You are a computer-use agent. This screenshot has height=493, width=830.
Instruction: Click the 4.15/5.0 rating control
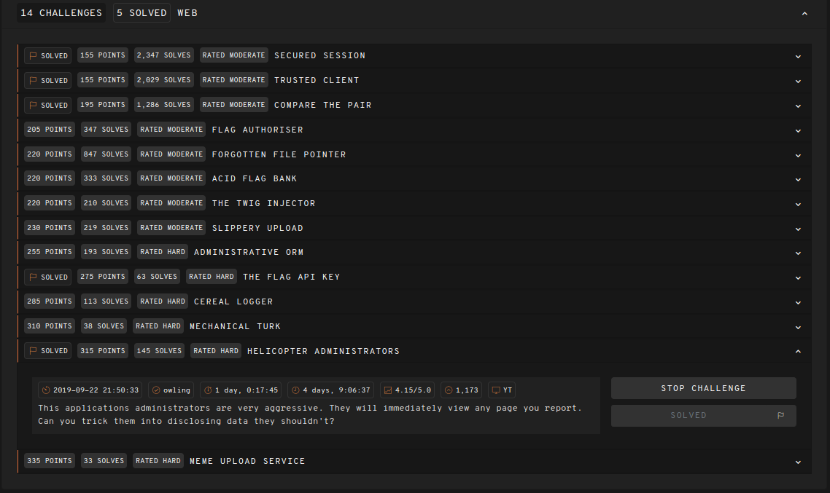[x=407, y=390]
